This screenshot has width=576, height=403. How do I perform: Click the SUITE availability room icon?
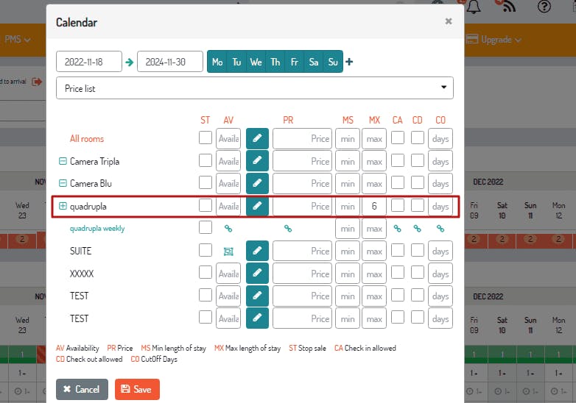click(x=228, y=252)
